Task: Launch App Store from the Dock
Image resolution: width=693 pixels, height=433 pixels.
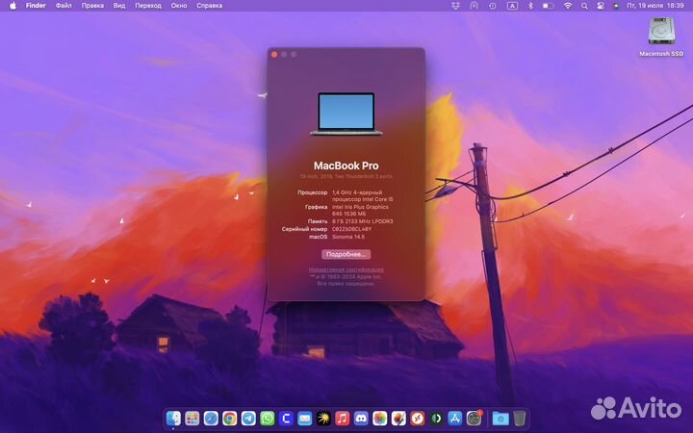Action: (x=454, y=418)
